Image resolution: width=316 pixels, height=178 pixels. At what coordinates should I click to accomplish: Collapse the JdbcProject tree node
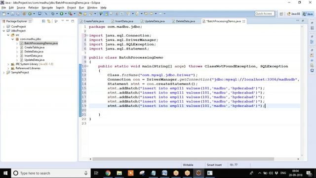[x=4, y=31]
